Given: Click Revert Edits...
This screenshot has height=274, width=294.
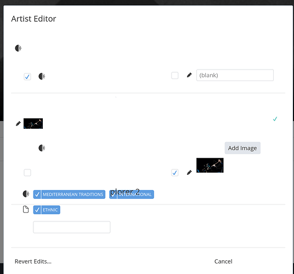Looking at the screenshot, I should pos(33,261).
